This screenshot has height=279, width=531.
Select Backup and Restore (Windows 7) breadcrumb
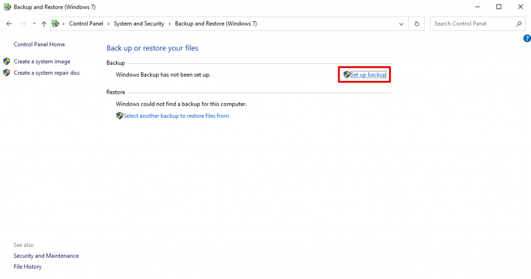[x=216, y=24]
